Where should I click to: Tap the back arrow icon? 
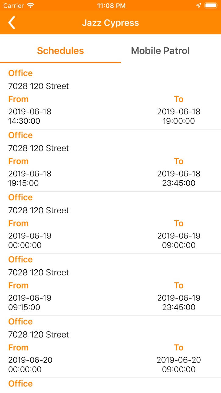coord(12,23)
